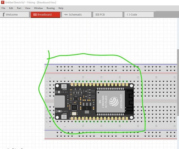Open the Routing menu

(x=51, y=8)
